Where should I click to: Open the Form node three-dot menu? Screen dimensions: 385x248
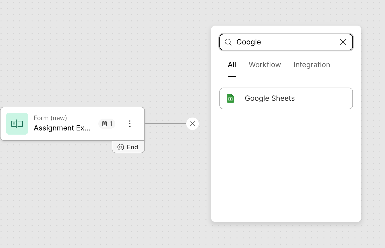tap(130, 124)
